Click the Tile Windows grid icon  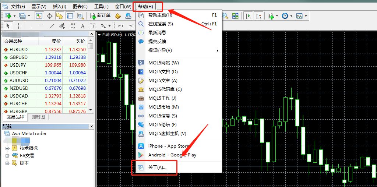point(235,16)
